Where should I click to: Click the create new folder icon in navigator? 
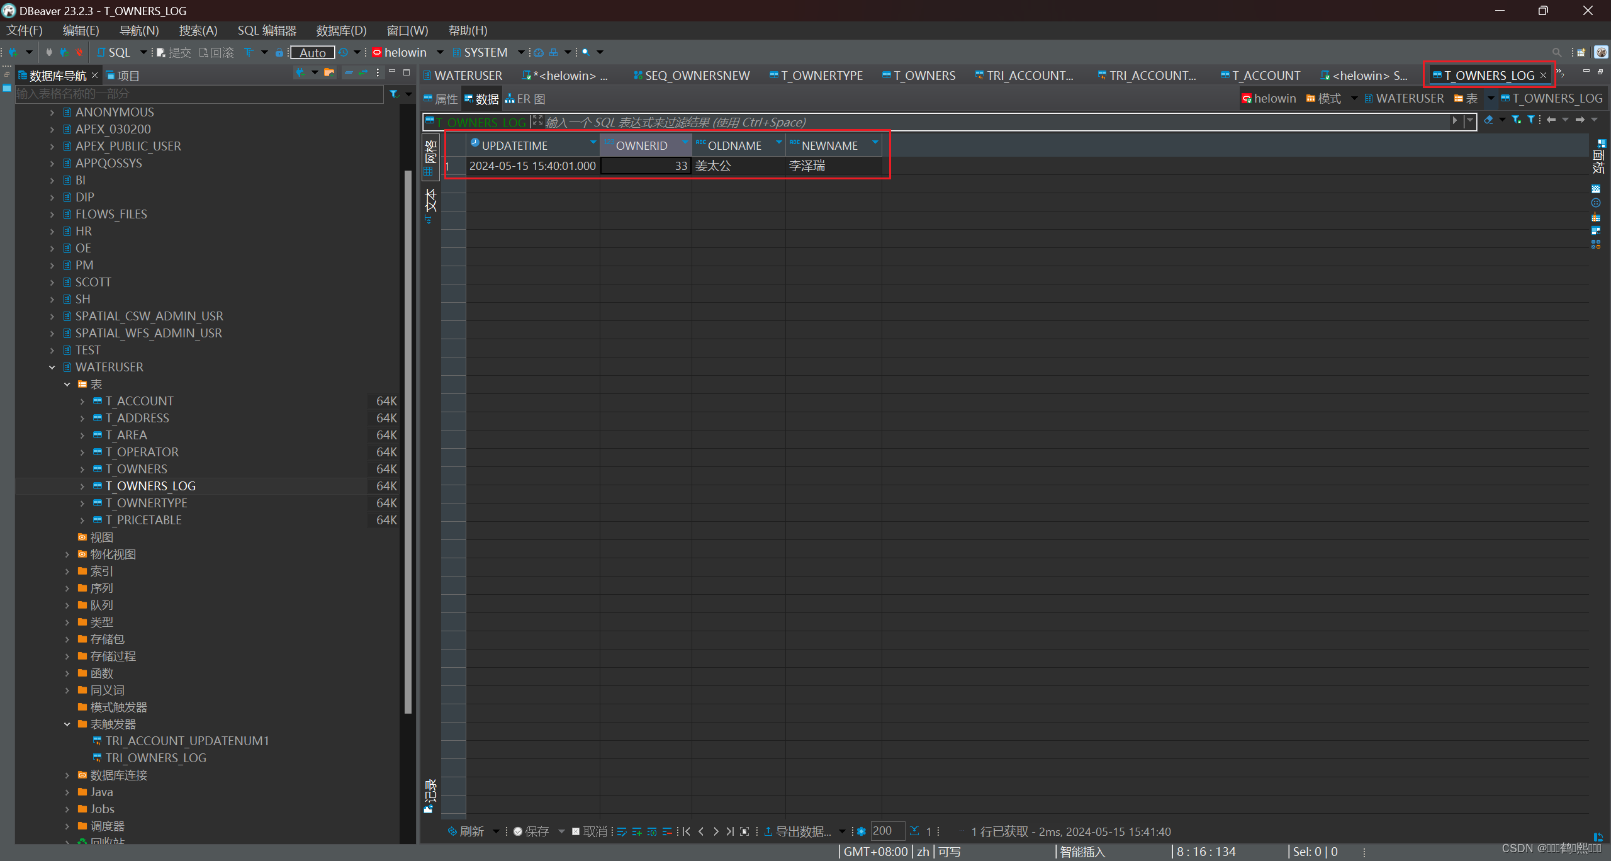click(x=329, y=74)
